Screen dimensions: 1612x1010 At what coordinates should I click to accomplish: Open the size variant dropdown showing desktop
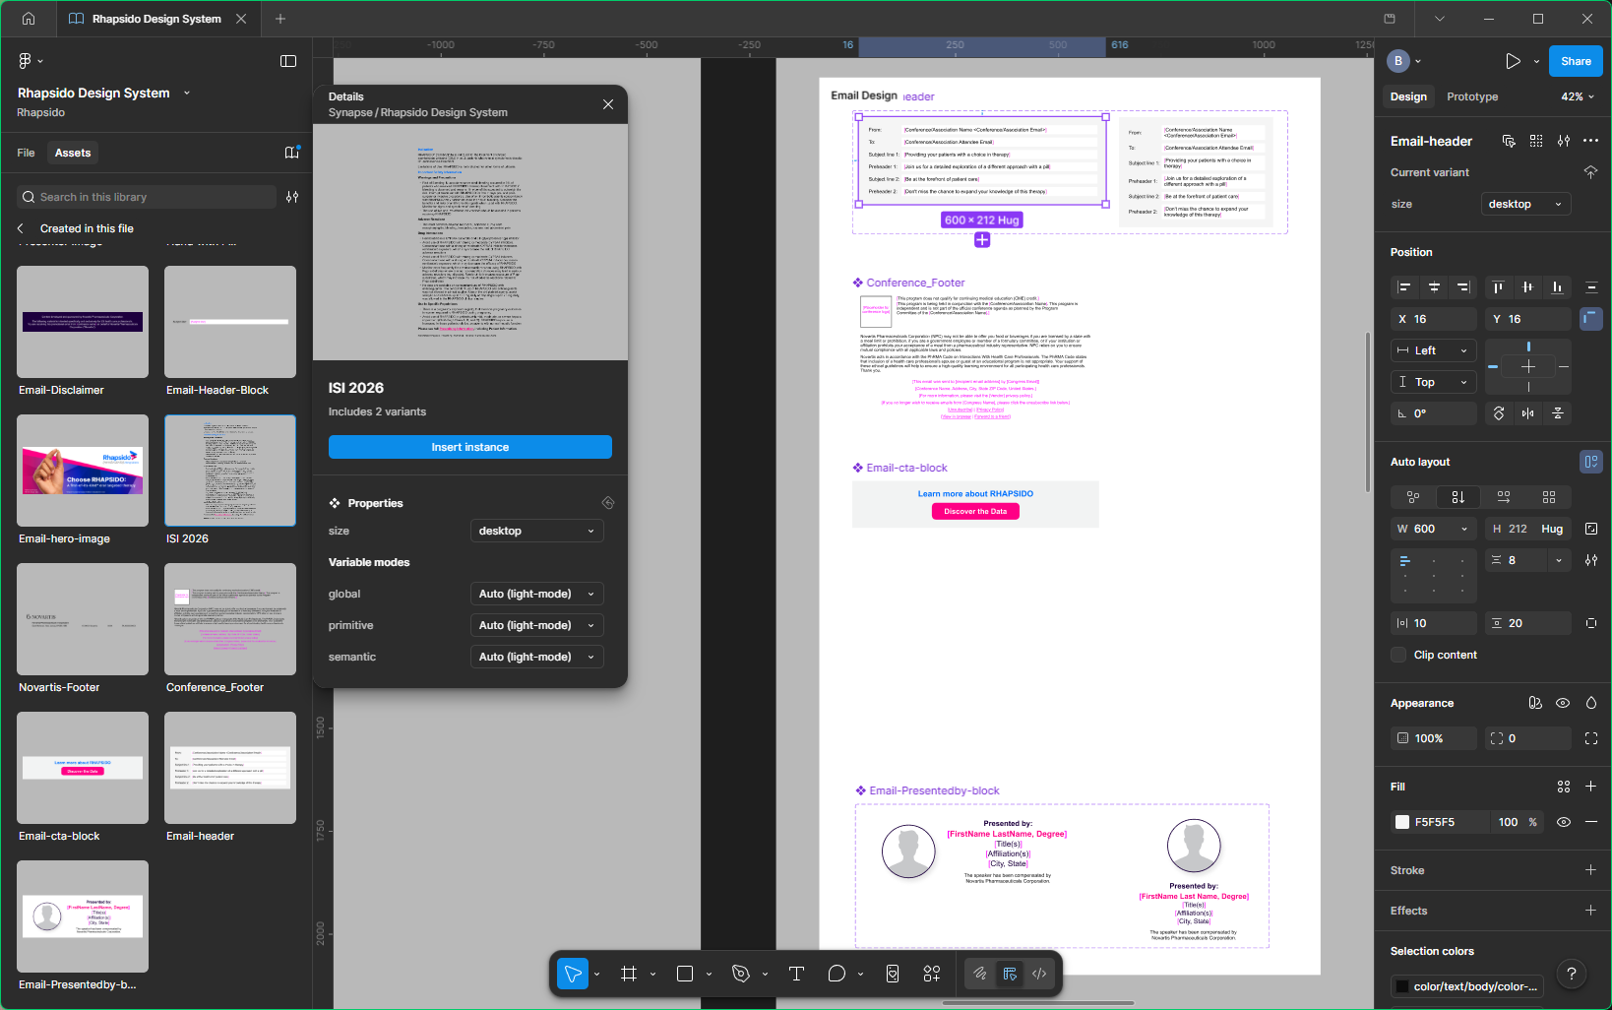click(1525, 204)
